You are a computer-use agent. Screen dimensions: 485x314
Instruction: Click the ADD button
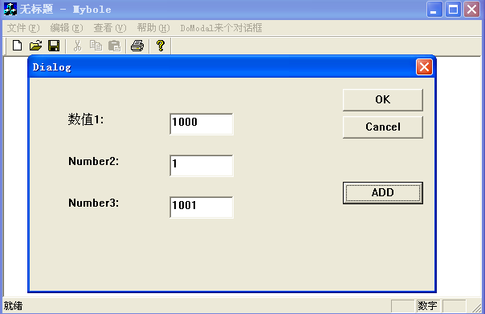coord(382,193)
